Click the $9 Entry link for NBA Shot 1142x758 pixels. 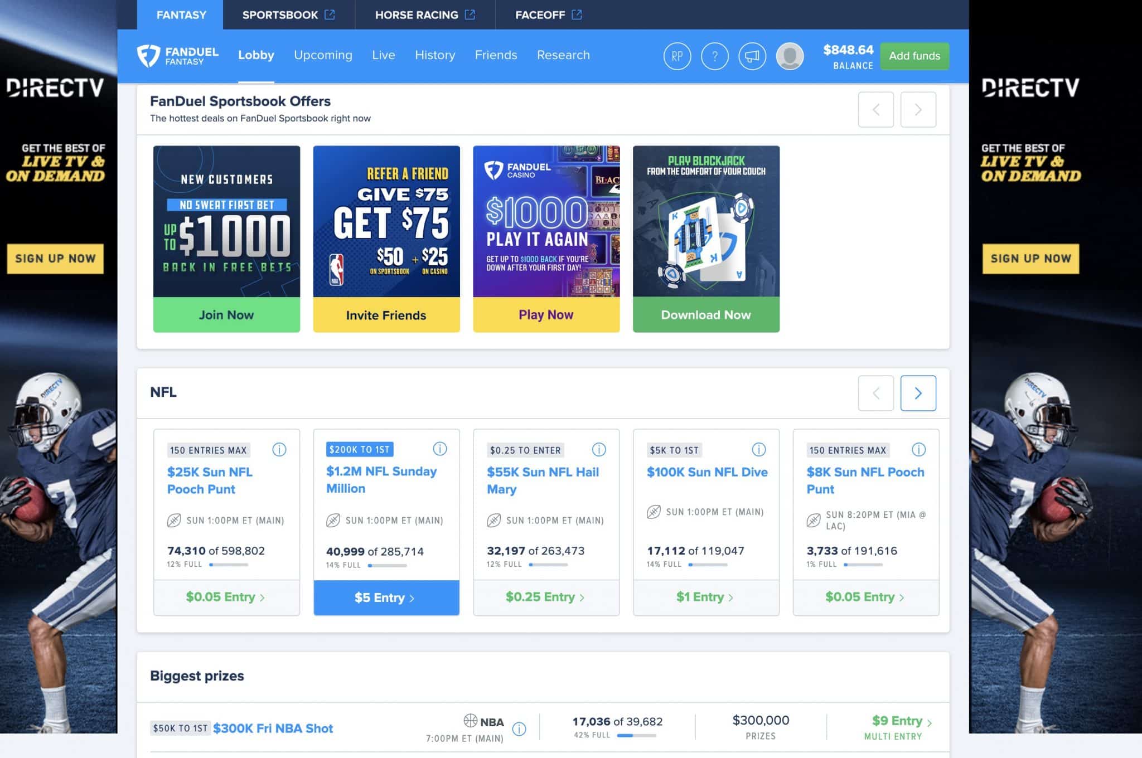(x=901, y=721)
